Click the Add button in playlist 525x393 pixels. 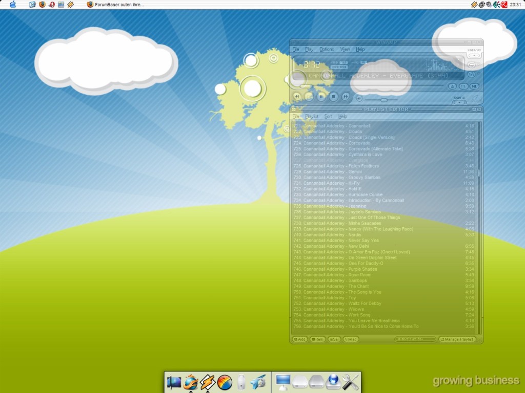(299, 339)
